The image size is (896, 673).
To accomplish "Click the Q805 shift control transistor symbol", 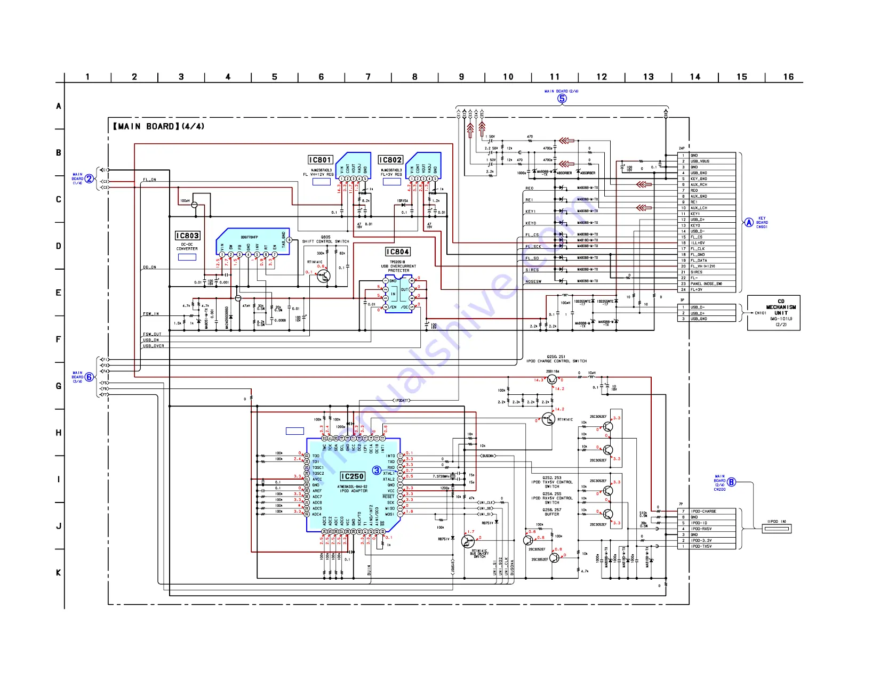I will (x=323, y=276).
